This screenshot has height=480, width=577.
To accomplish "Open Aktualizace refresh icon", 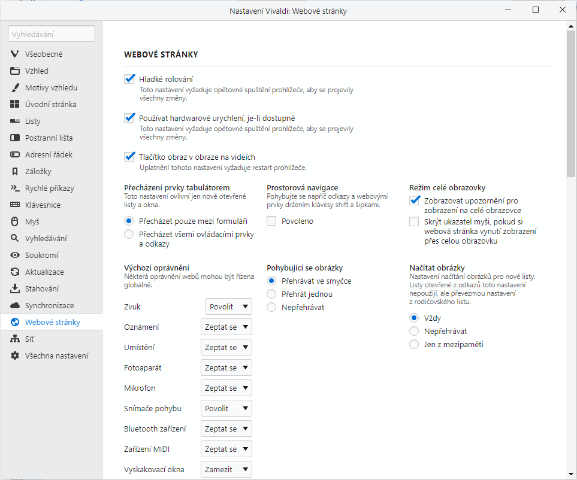I will (15, 272).
